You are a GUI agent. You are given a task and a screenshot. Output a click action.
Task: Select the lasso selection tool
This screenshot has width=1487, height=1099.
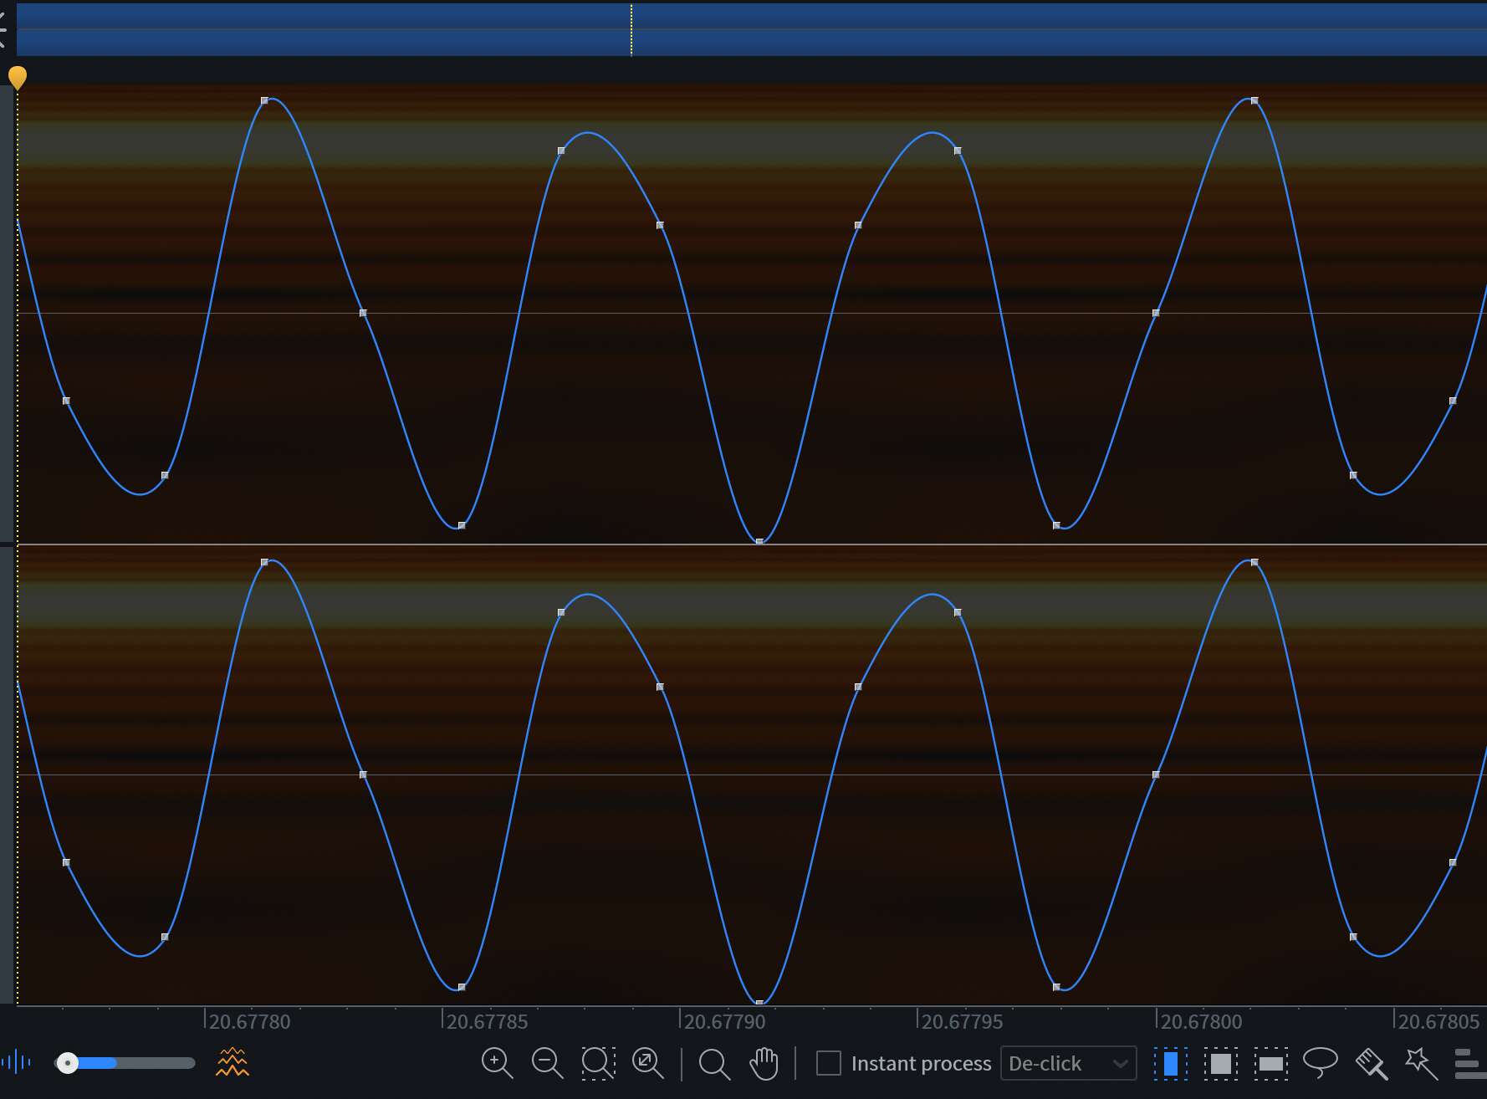1321,1063
